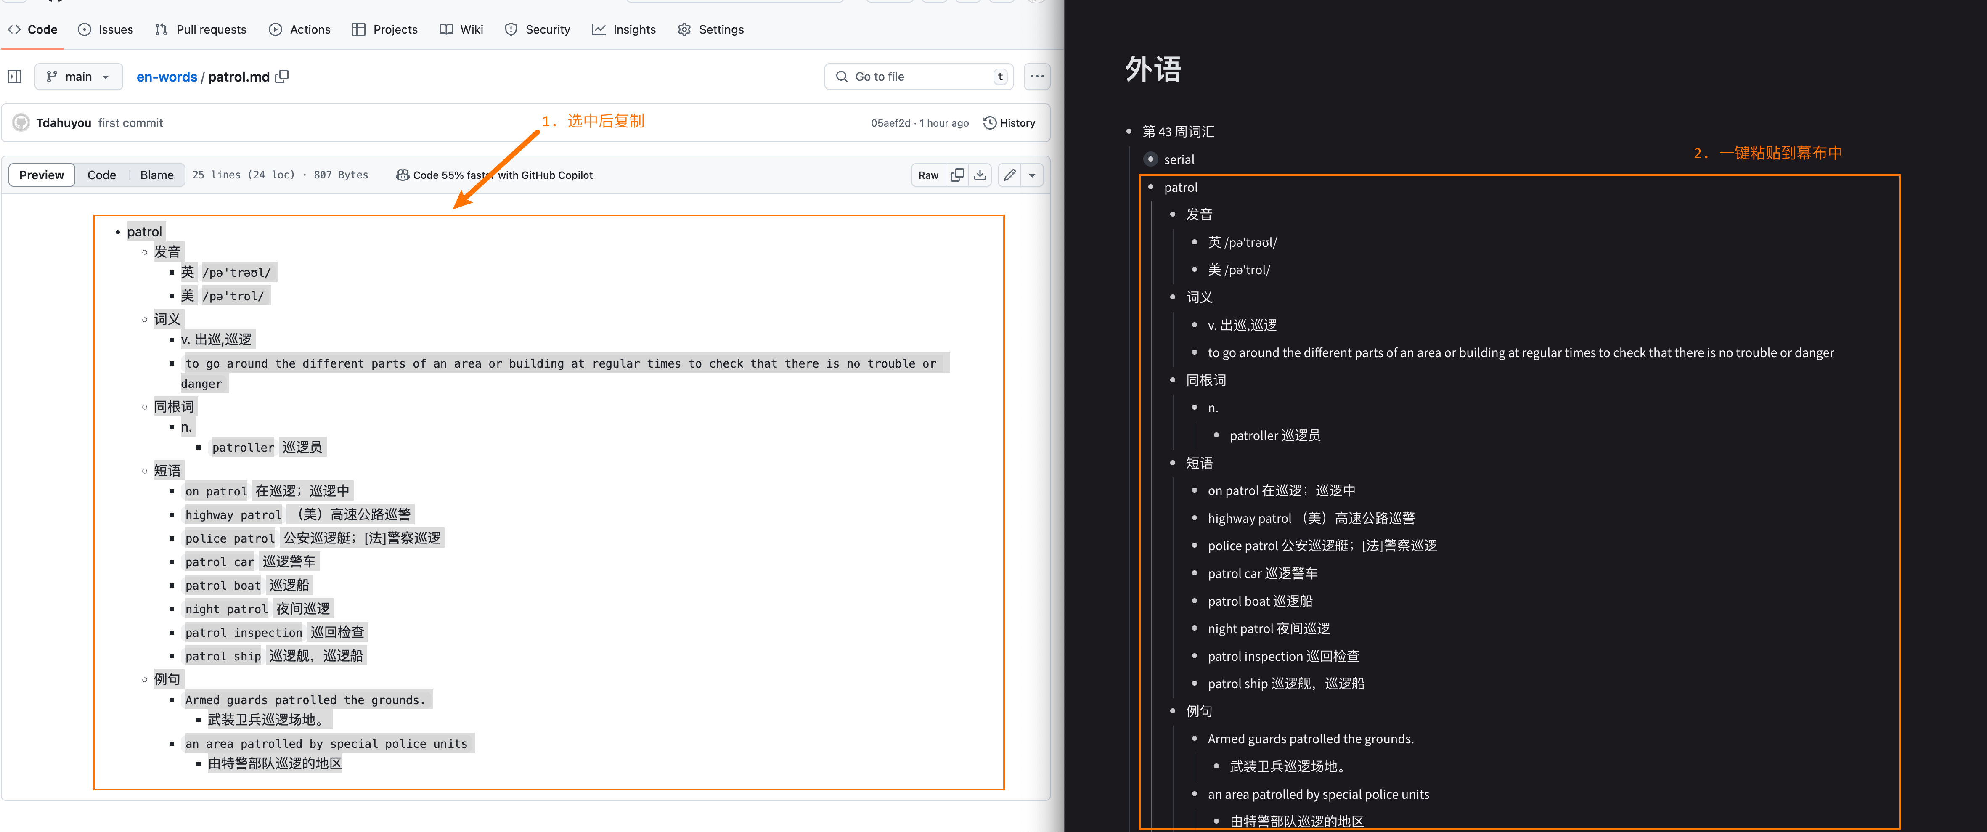Select the 第 43 周词汇 node in 幕布
Screen dimensions: 1987x832
pyautogui.click(x=1178, y=132)
